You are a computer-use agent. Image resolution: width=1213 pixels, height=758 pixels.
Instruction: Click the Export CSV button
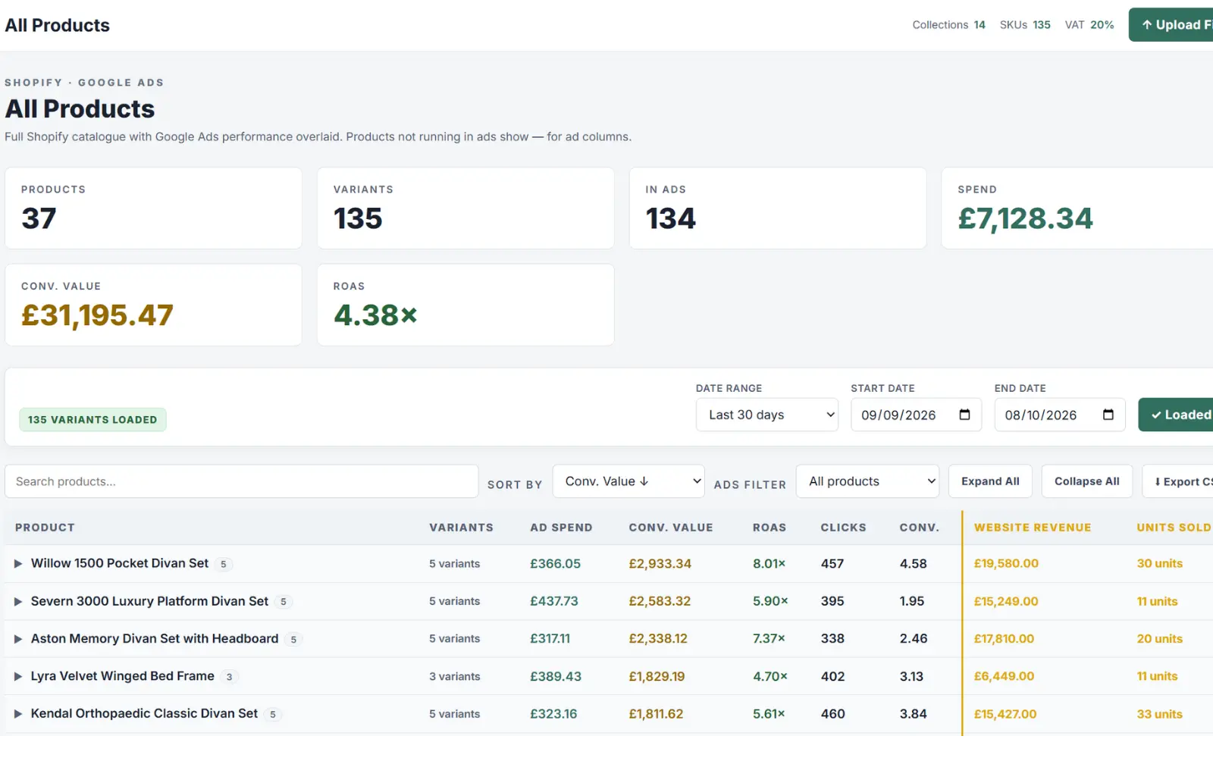pyautogui.click(x=1179, y=481)
